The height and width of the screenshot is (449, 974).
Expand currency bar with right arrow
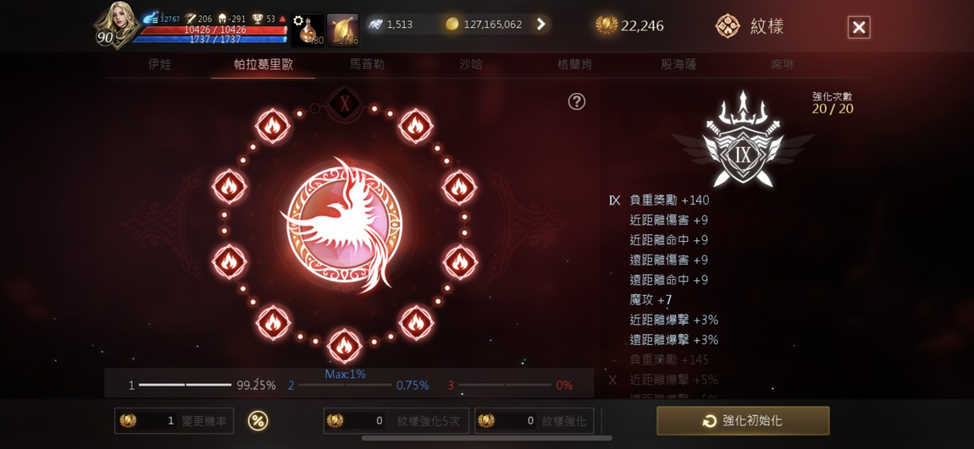pos(540,25)
